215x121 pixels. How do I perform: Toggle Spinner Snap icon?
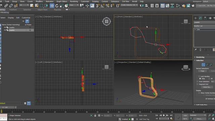(x=112, y=6)
